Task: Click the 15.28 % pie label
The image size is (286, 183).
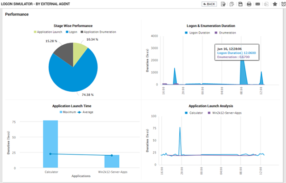Action: tap(51, 41)
